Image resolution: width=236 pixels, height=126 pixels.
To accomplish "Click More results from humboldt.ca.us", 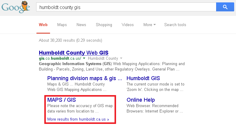I will [x=78, y=119].
